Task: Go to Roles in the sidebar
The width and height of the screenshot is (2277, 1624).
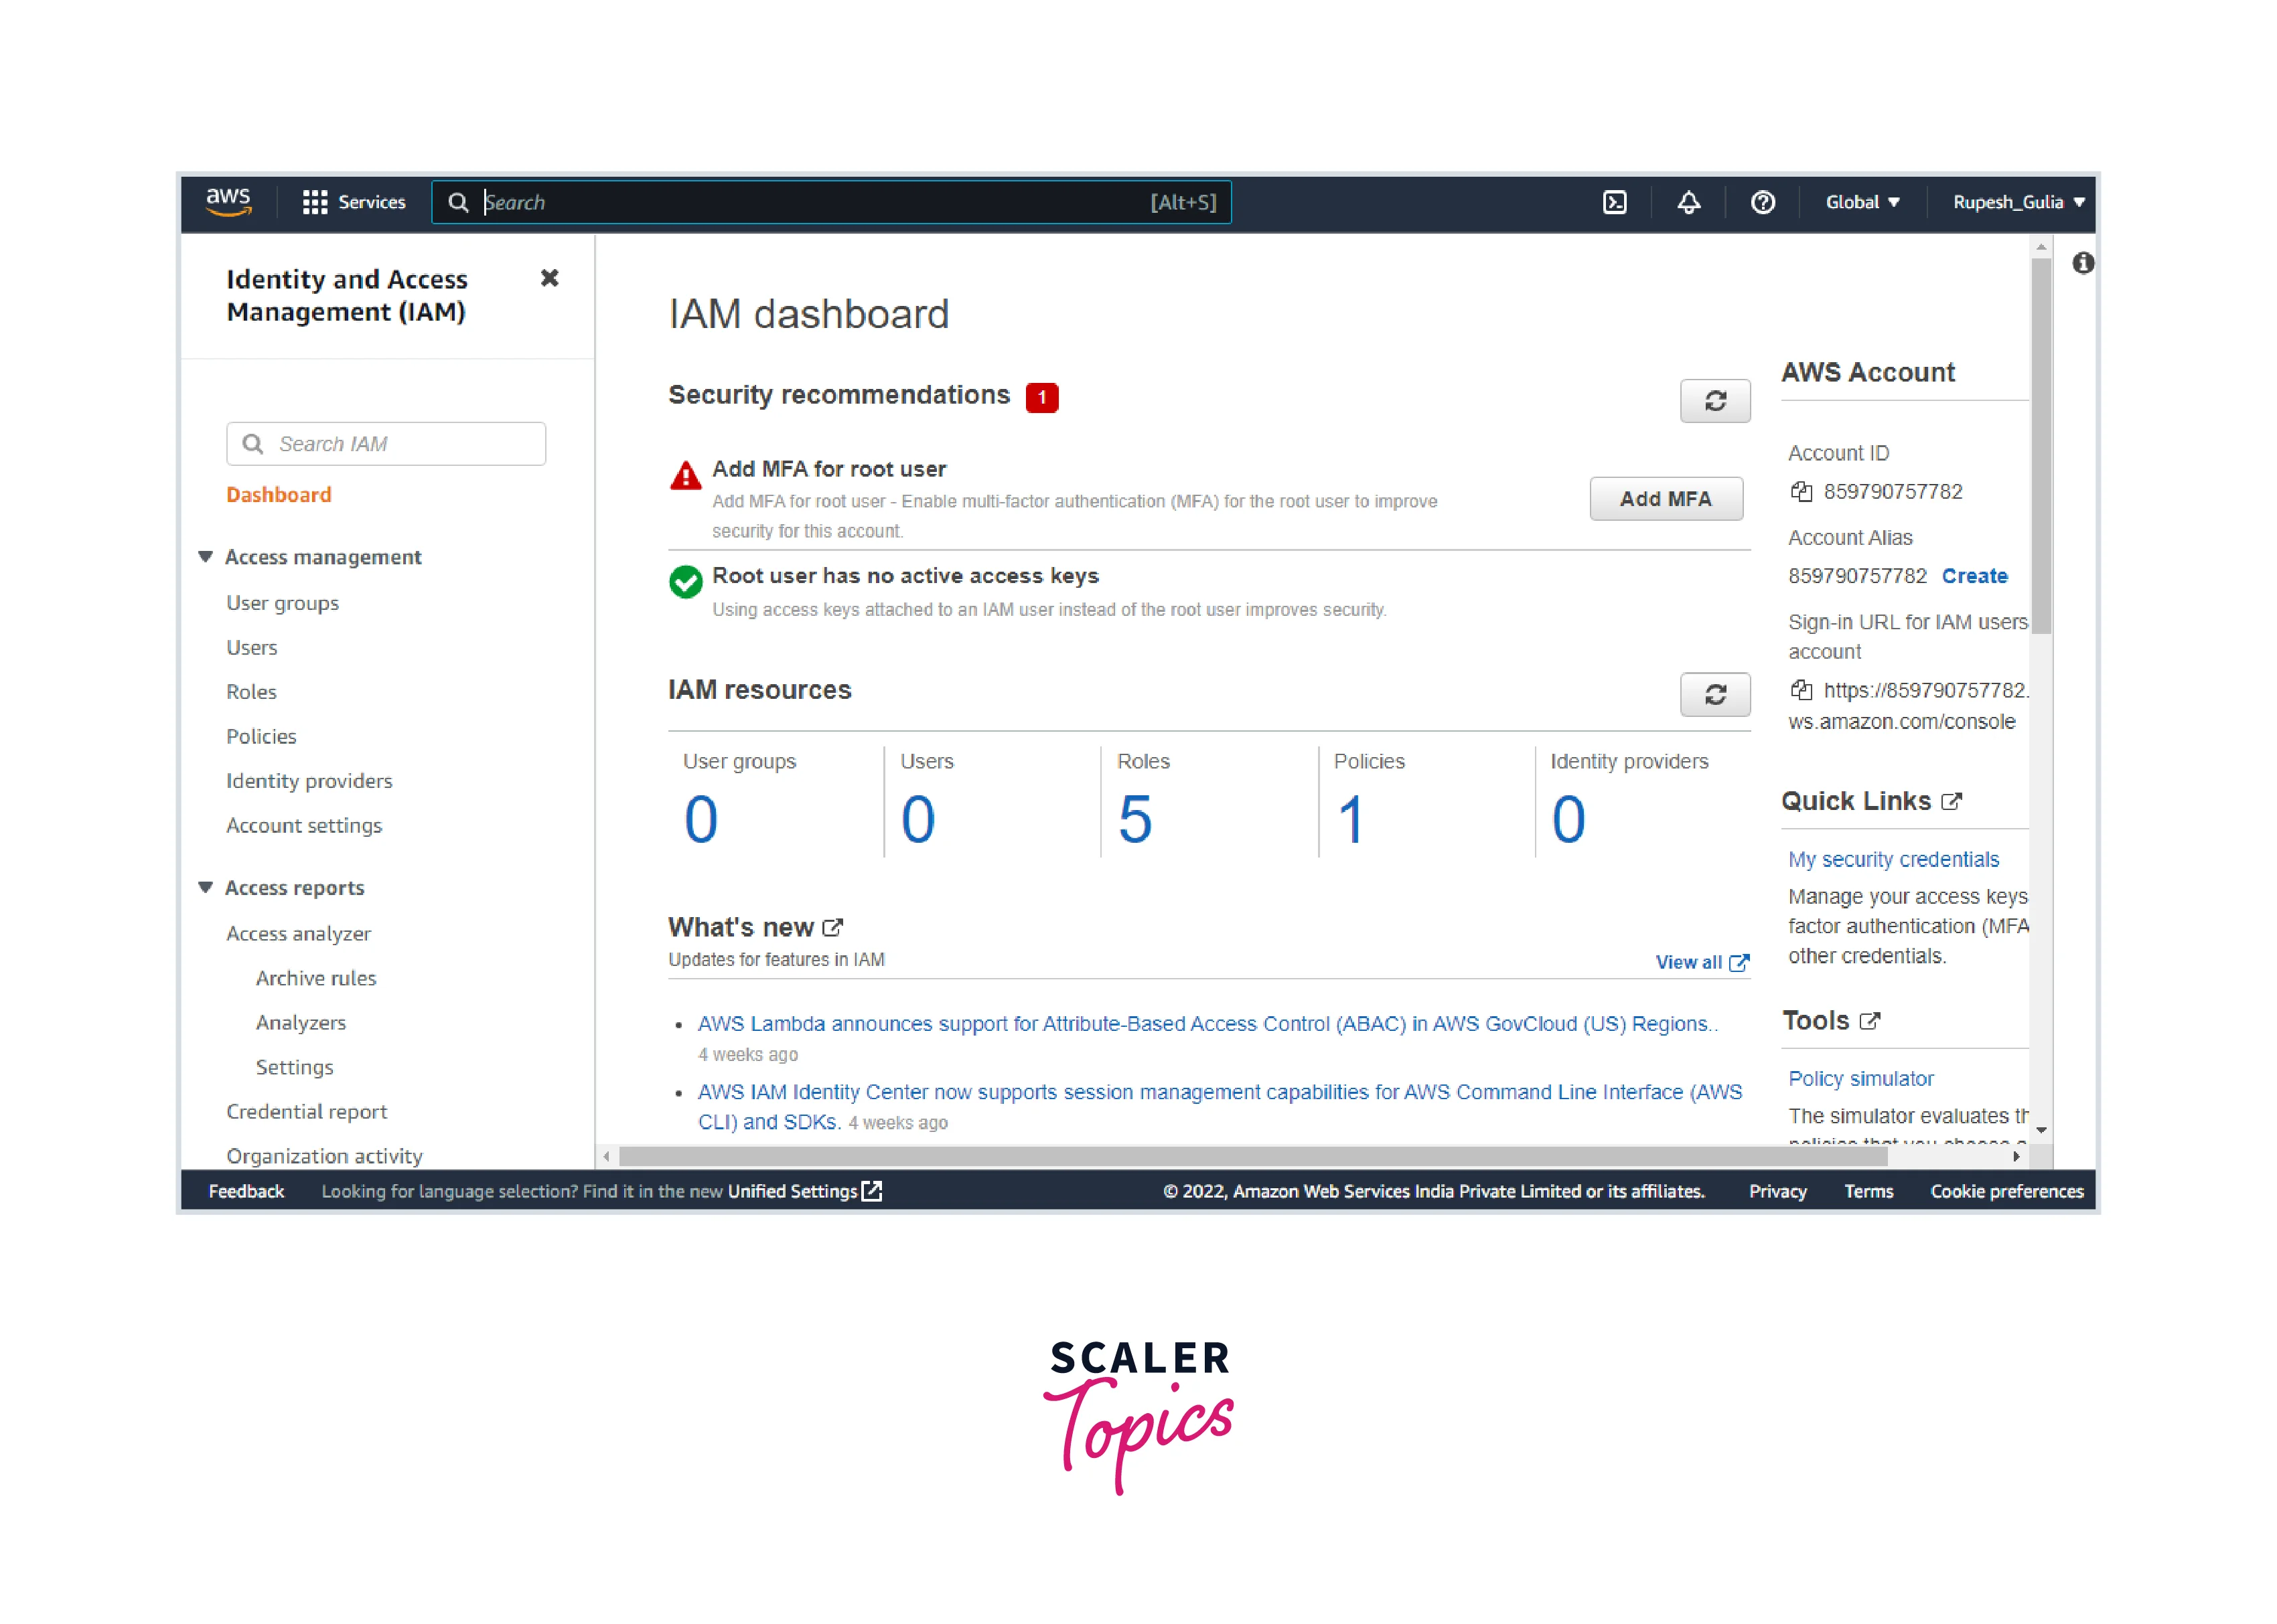Action: (251, 692)
